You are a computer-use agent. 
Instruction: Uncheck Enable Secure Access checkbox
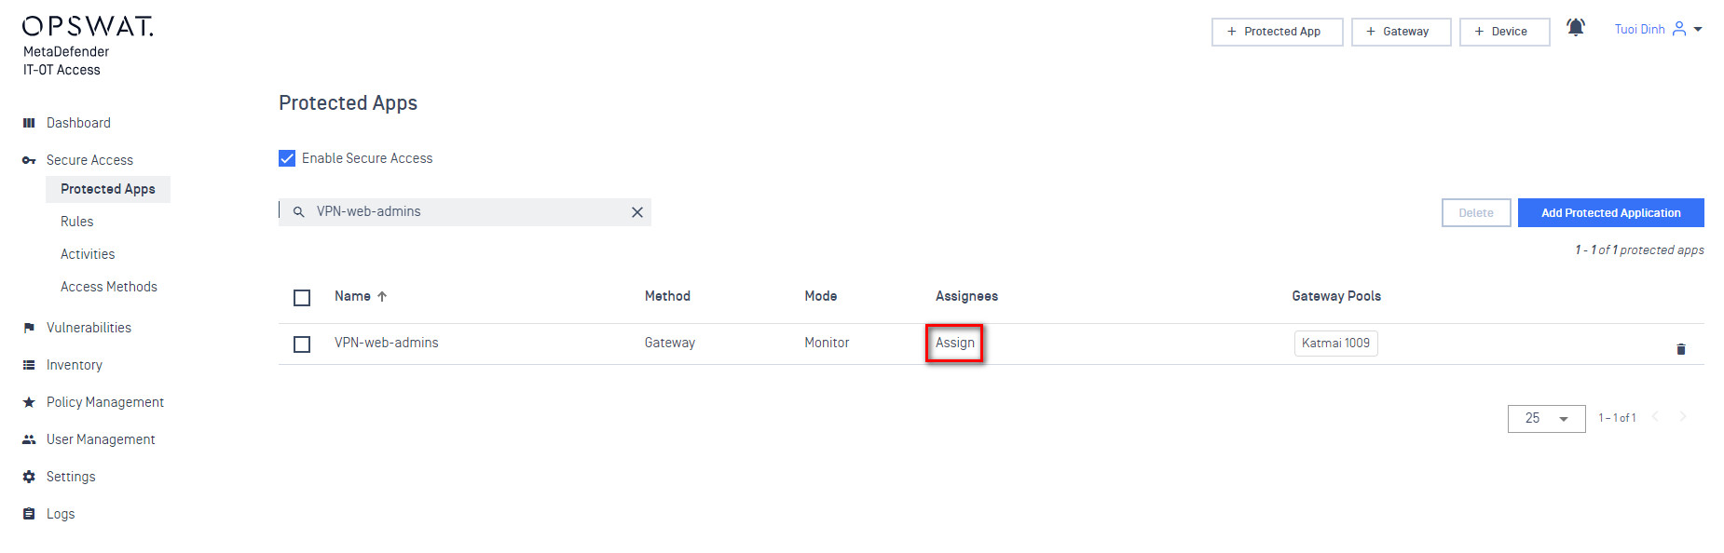pos(287,158)
